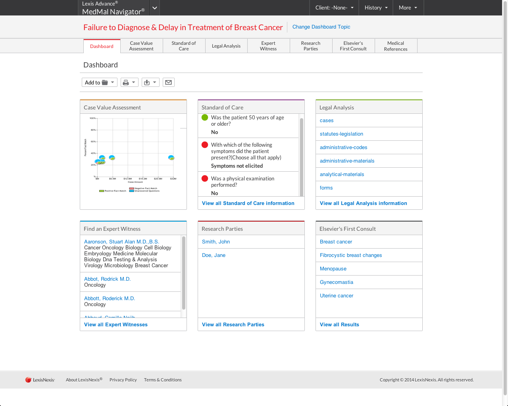Image resolution: width=508 pixels, height=406 pixels.
Task: Open expert Aaronson, Stuart Alan M.D.,B.S.
Action: (121, 241)
